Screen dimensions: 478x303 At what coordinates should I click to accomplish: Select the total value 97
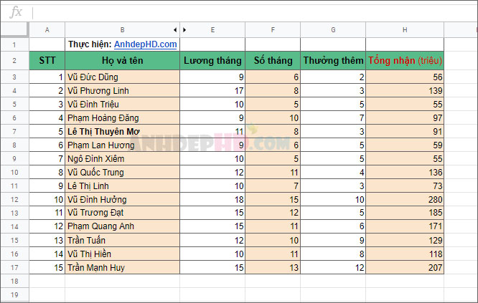[x=405, y=117]
